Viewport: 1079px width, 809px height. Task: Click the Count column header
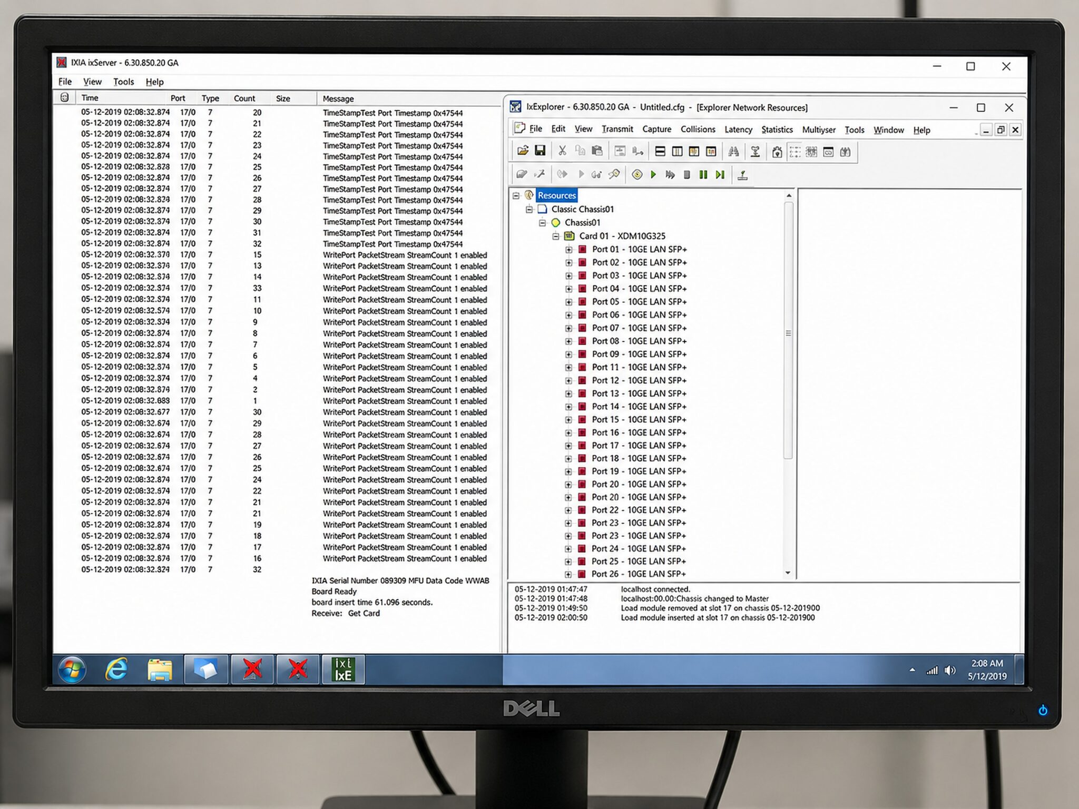pyautogui.click(x=244, y=98)
